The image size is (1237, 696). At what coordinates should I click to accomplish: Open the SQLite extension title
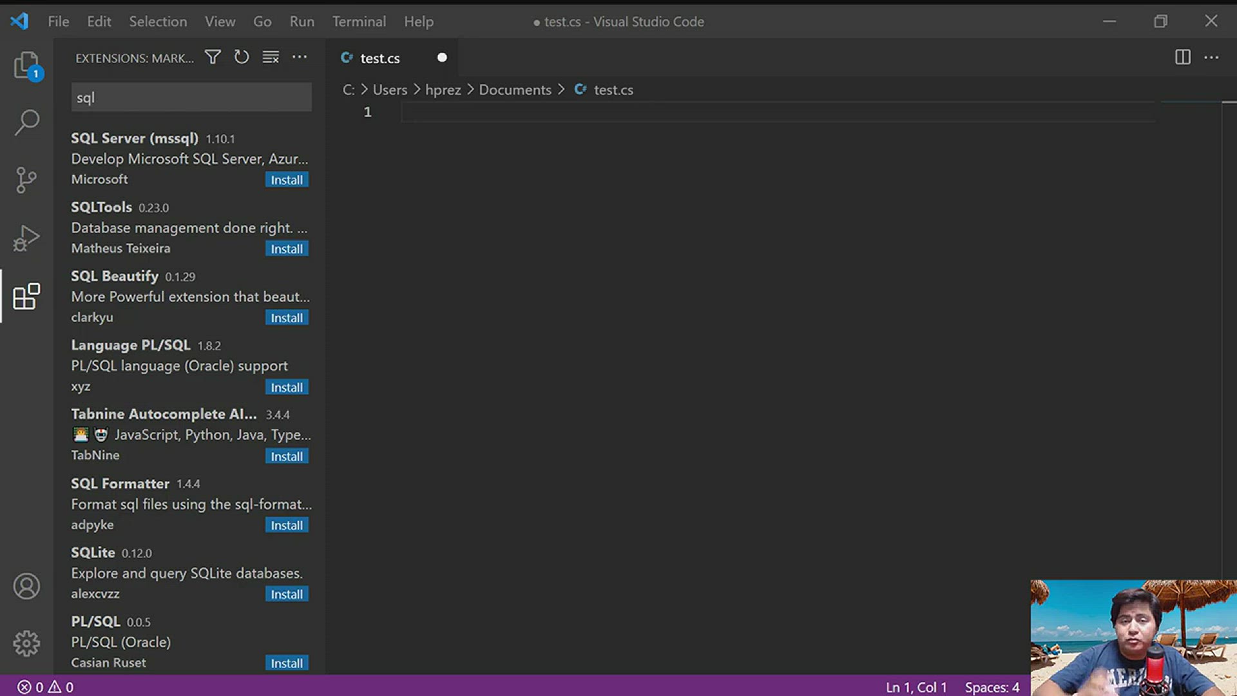tap(93, 552)
